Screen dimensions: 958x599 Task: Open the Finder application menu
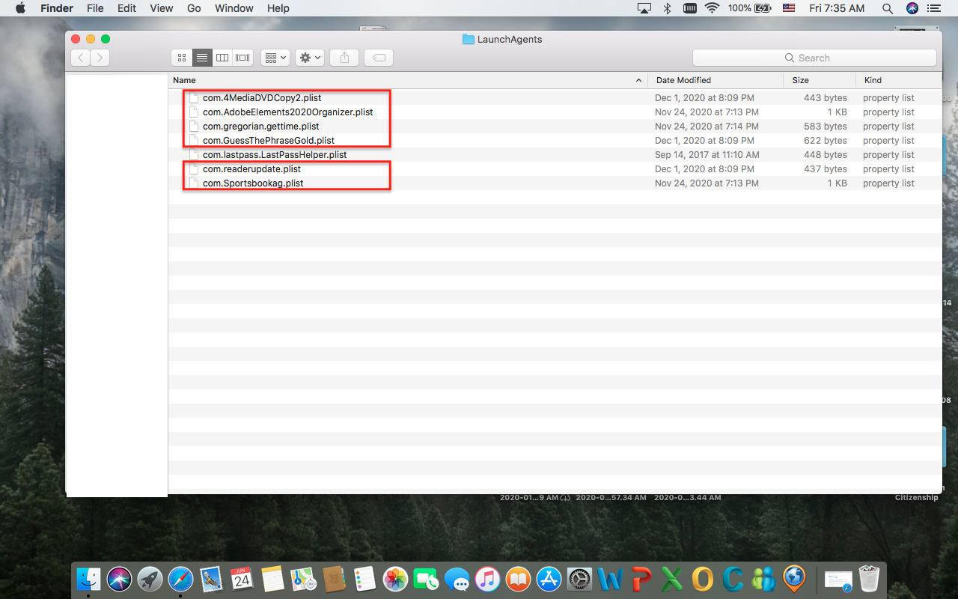(57, 8)
